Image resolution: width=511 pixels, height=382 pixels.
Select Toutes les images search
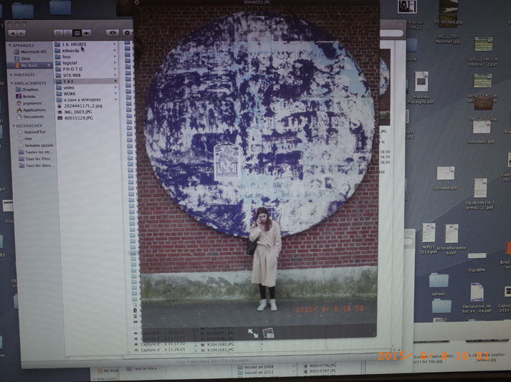point(36,152)
